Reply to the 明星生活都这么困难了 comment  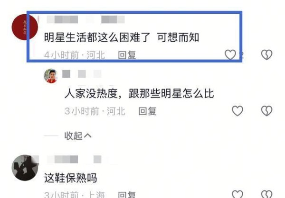click(x=127, y=55)
